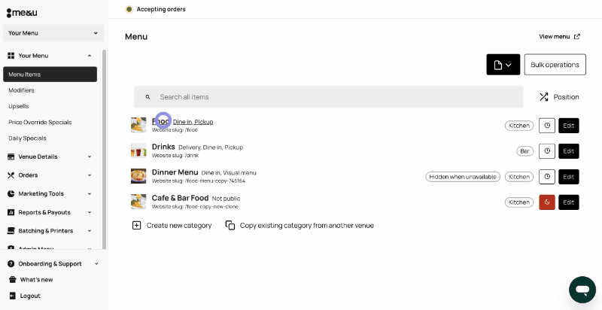602x310 pixels.
Task: Open schedule clock for Food category
Action: (x=547, y=126)
